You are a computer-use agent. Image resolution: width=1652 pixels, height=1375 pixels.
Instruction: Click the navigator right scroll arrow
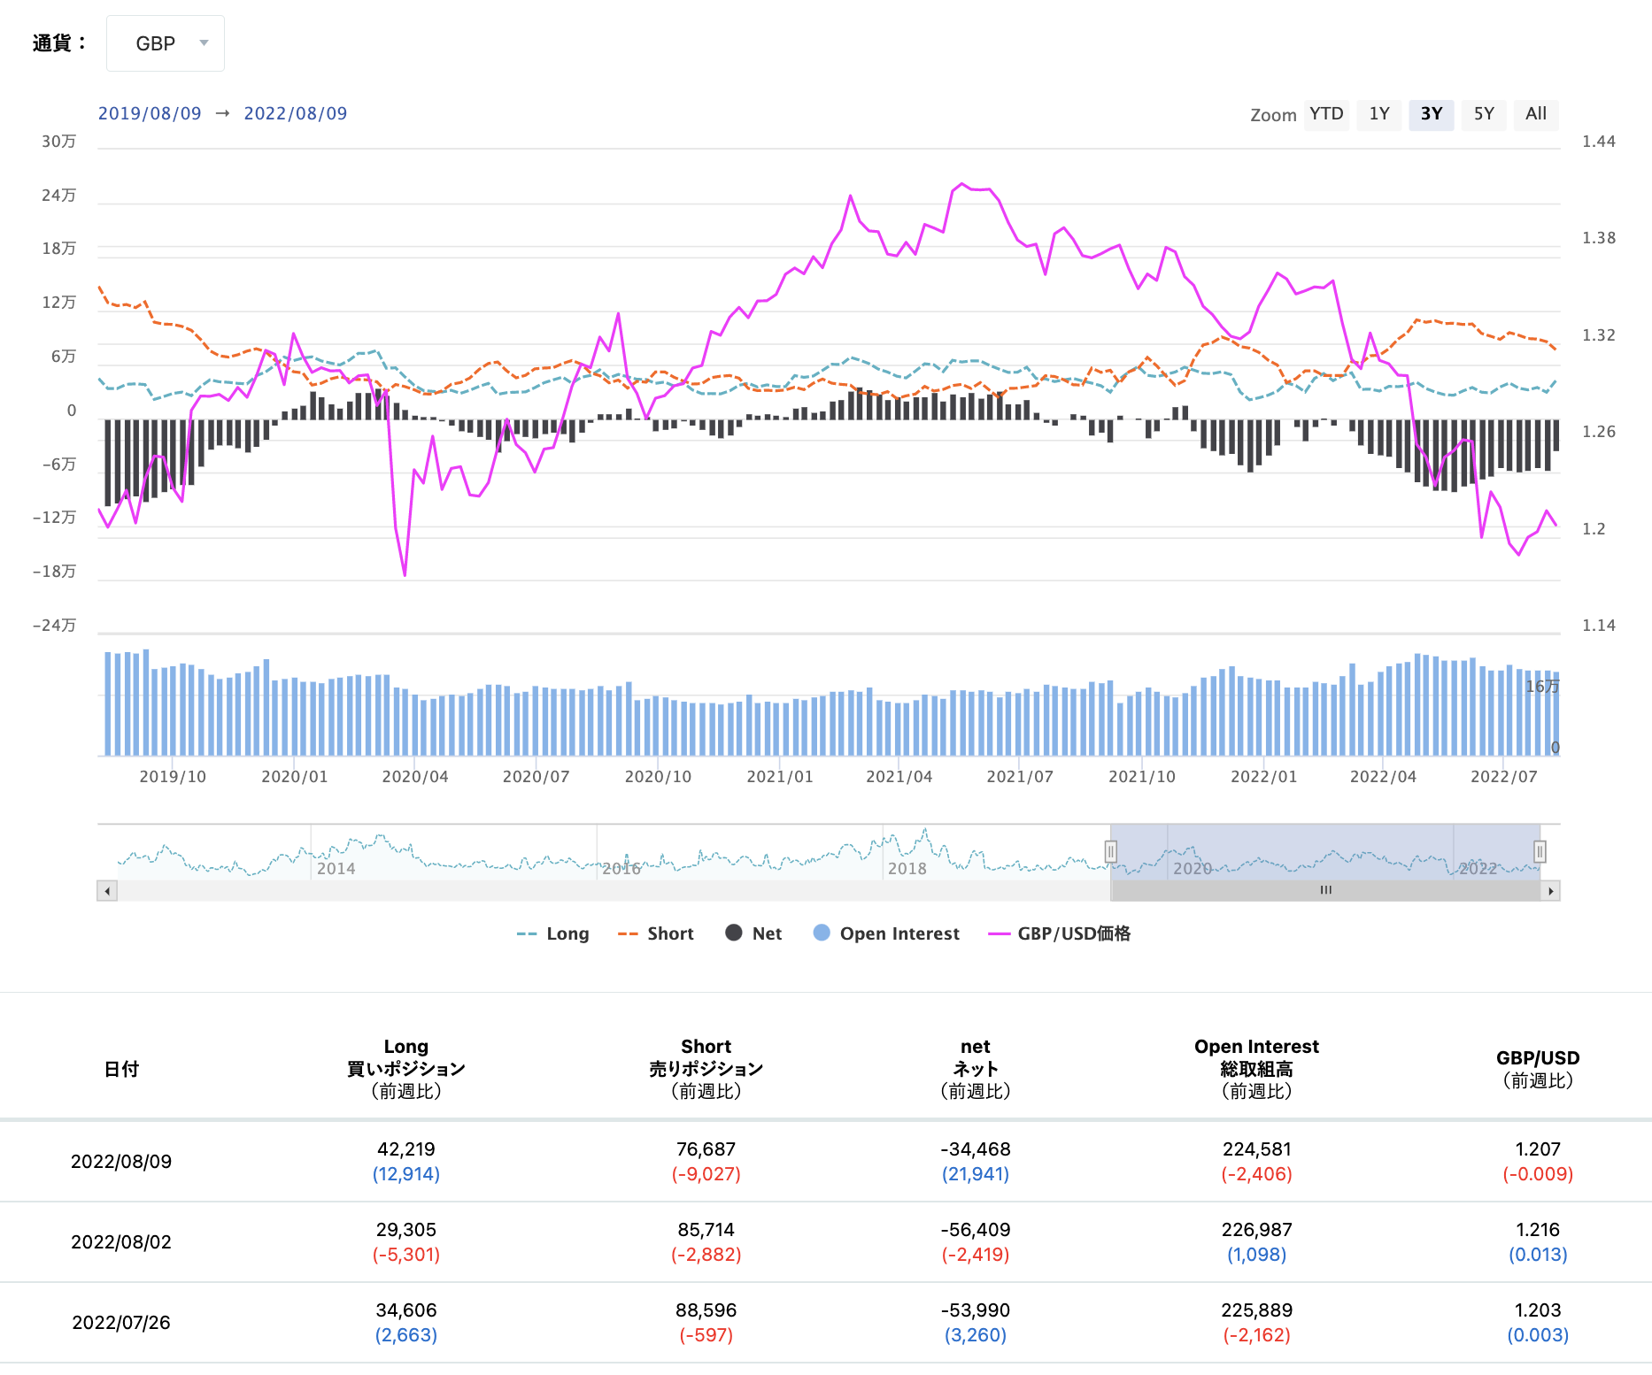[1550, 891]
